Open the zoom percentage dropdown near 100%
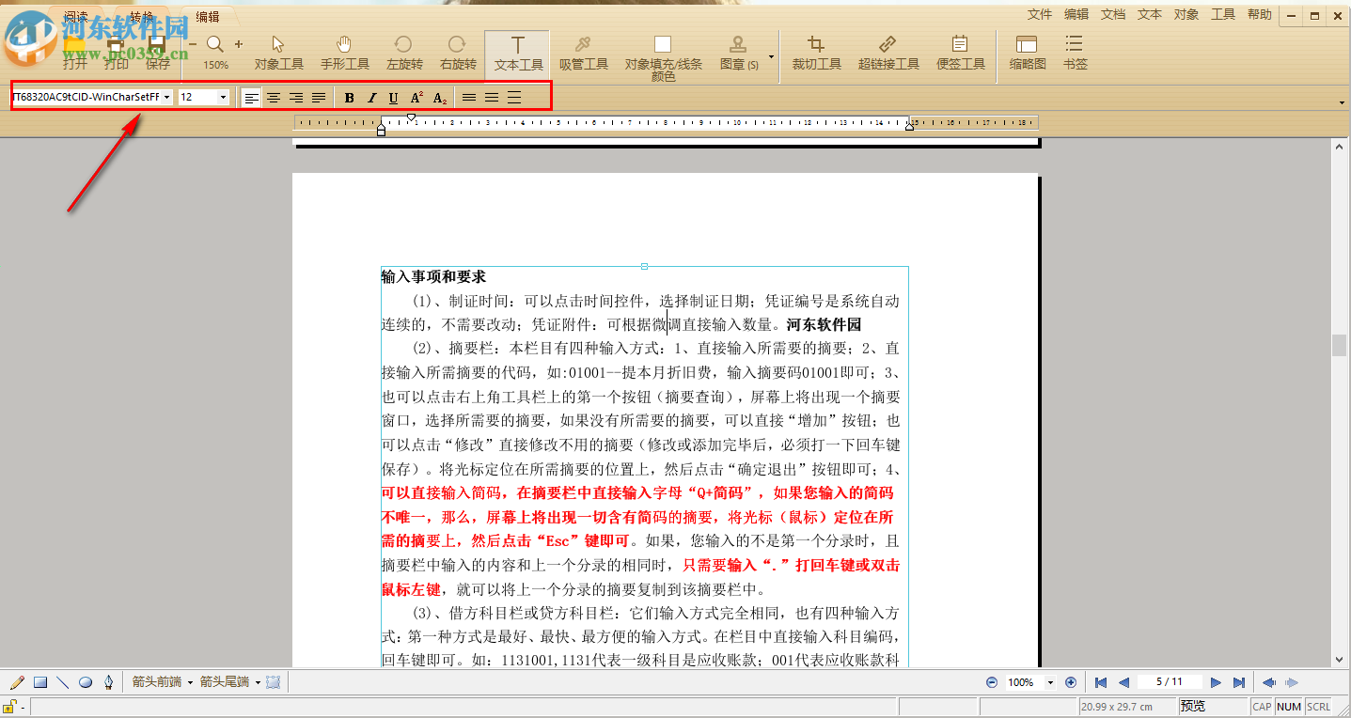The width and height of the screenshot is (1351, 718). (x=1048, y=682)
